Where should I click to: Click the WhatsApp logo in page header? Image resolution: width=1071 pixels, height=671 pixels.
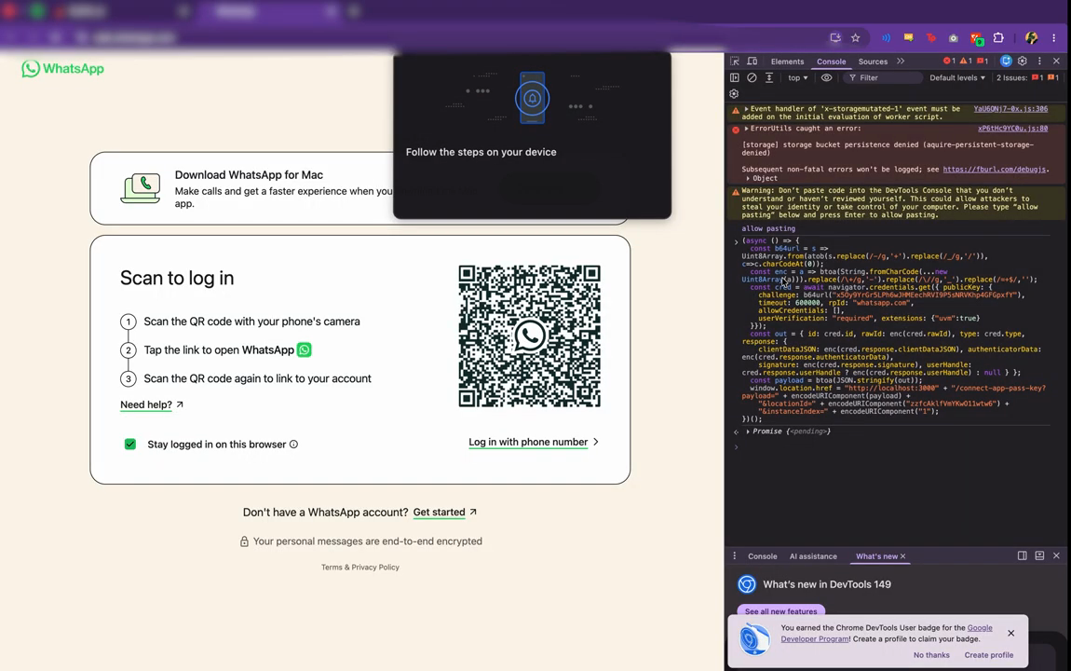(62, 68)
